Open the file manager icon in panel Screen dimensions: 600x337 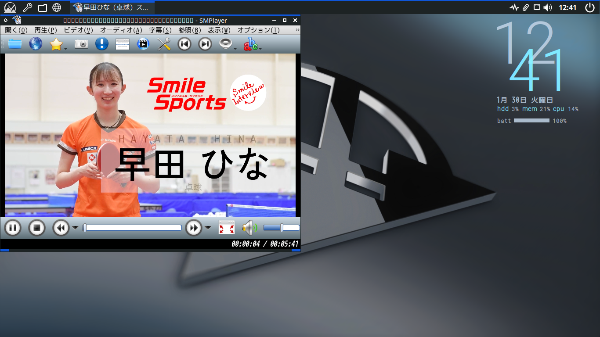coord(42,7)
